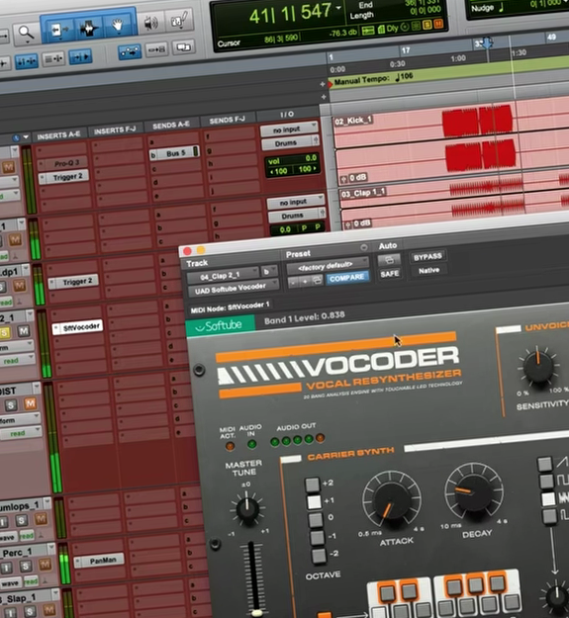
Task: Toggle the +1 octave switch
Action: (314, 501)
